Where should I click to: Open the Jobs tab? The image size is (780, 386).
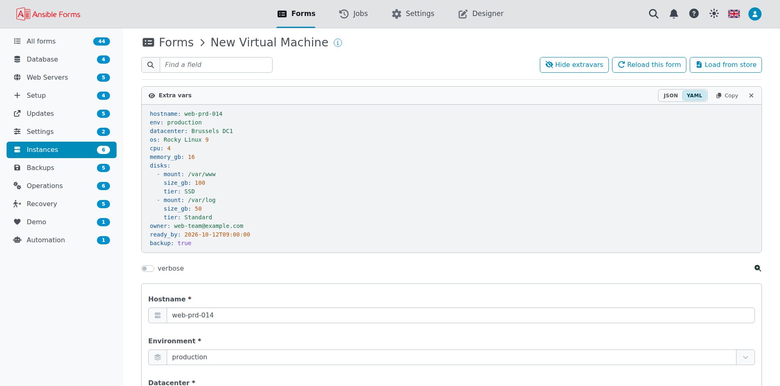(x=353, y=14)
